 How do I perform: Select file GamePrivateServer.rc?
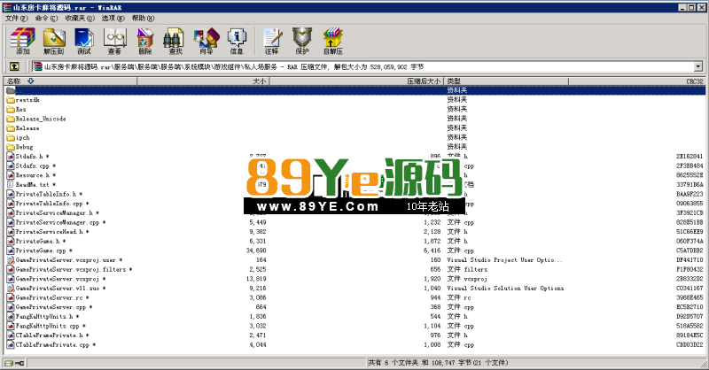point(49,297)
